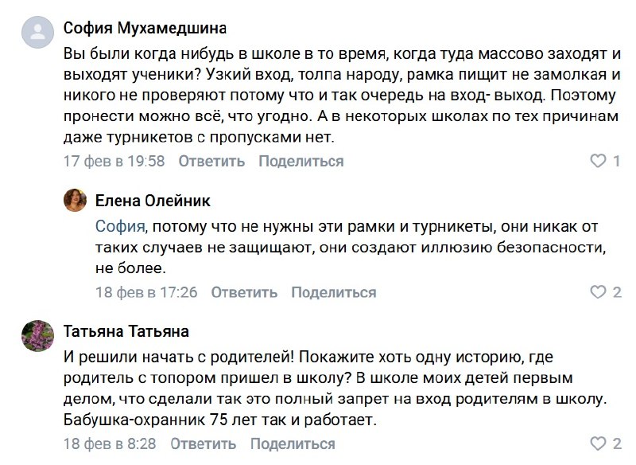
Task: Like Татьяна Татьяна's comment with the heart
Action: pyautogui.click(x=598, y=444)
